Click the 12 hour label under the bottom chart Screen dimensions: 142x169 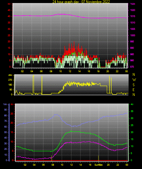tap(71, 165)
